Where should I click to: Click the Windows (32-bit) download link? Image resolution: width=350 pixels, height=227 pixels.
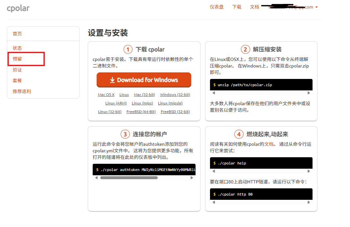(x=175, y=95)
